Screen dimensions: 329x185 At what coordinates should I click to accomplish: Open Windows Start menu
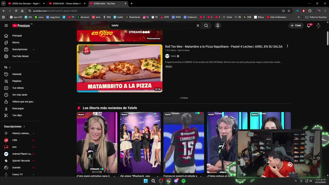coord(146,181)
